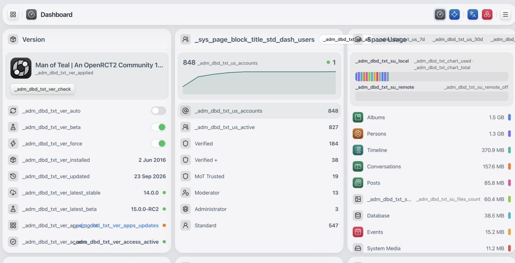515x263 pixels.
Task: Click the Standard user icon
Action: [185, 226]
